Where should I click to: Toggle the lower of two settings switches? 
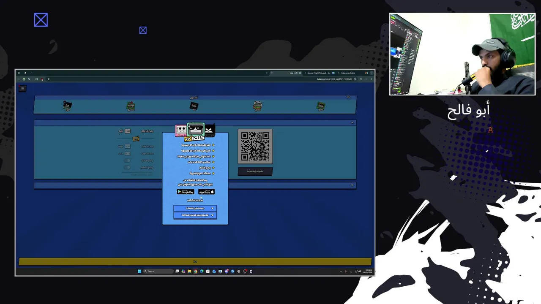[x=127, y=168]
